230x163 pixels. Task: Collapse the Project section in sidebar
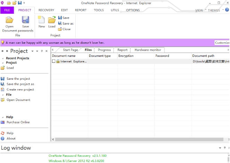pyautogui.click(x=3, y=62)
